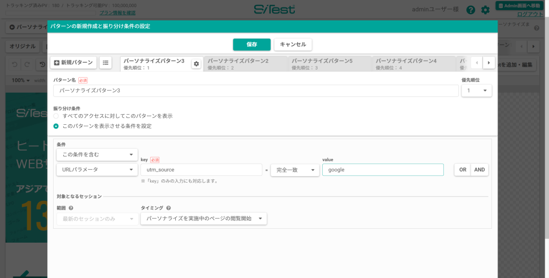Click オリジナル button in background
549x278 pixels.
(23, 46)
